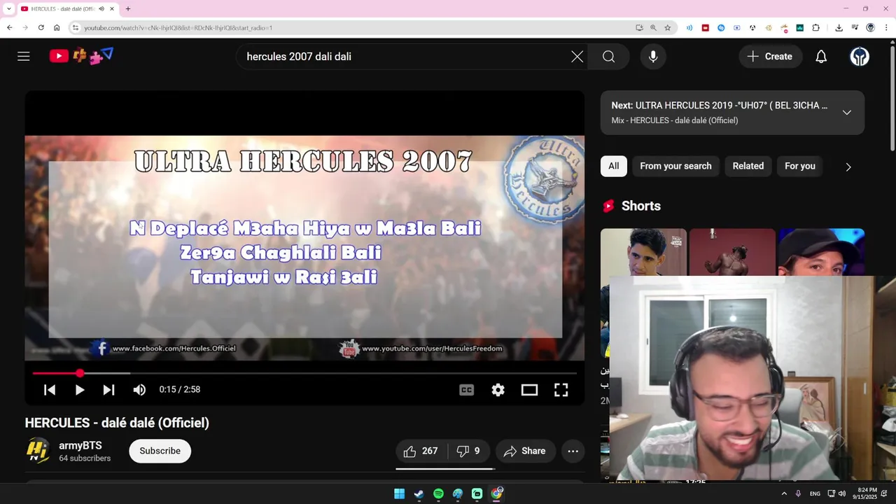Clear the search box text

point(577,57)
